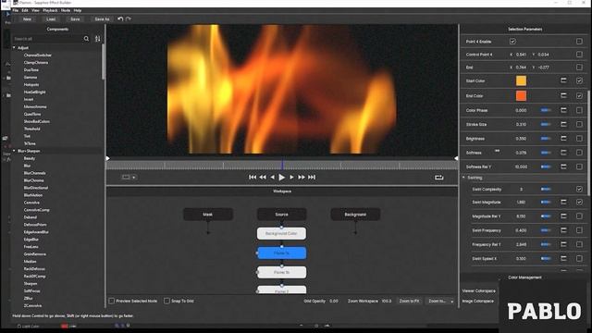
Task: Open the viewer display dropdown left of playback
Action: [x=129, y=177]
